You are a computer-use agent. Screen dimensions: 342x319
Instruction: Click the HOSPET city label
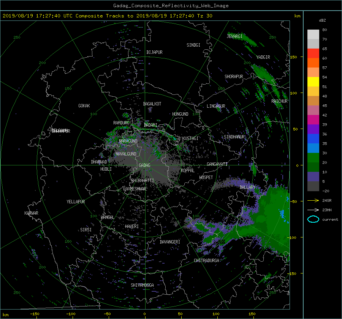(x=206, y=178)
